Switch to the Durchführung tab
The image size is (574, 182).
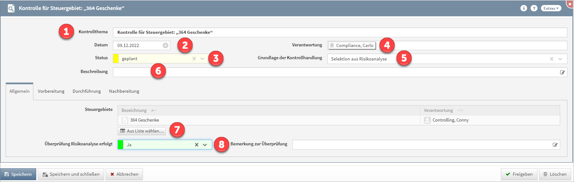[87, 91]
